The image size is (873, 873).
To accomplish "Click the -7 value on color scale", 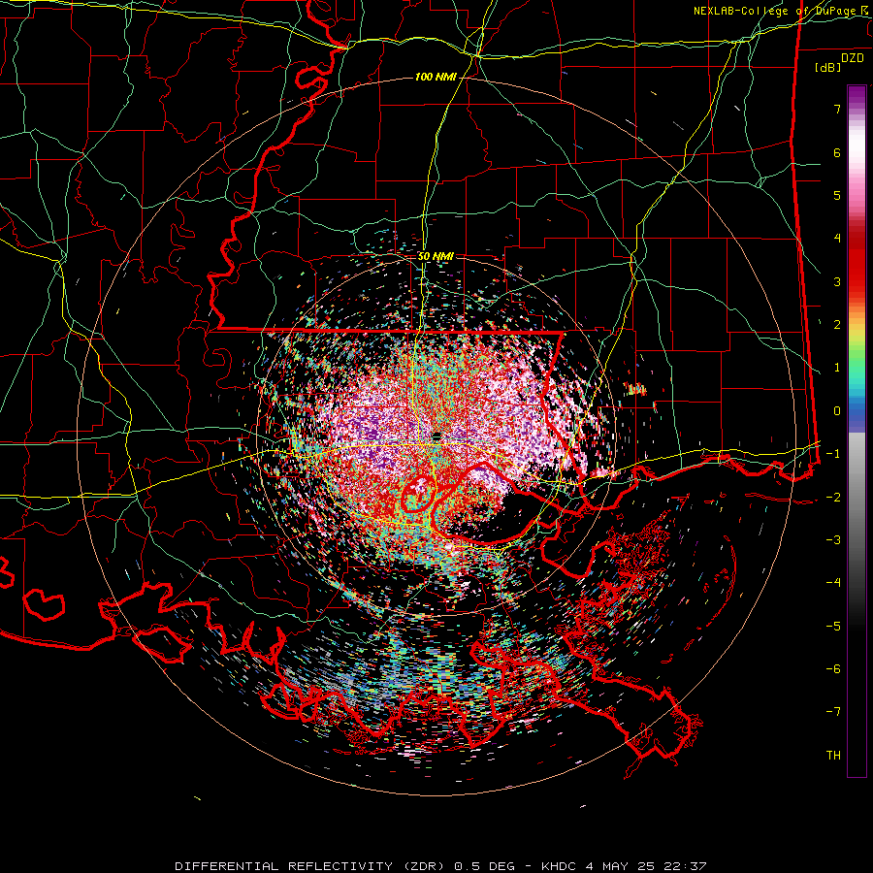I will 833,712.
